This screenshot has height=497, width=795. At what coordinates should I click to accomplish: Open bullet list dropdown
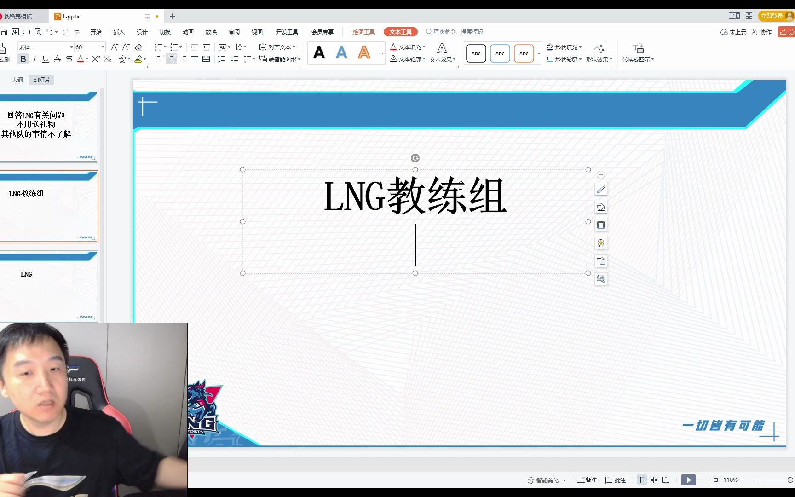(x=165, y=47)
